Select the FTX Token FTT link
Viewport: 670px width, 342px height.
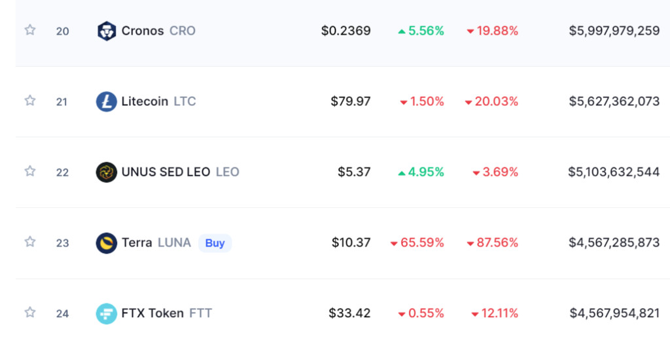pos(166,313)
